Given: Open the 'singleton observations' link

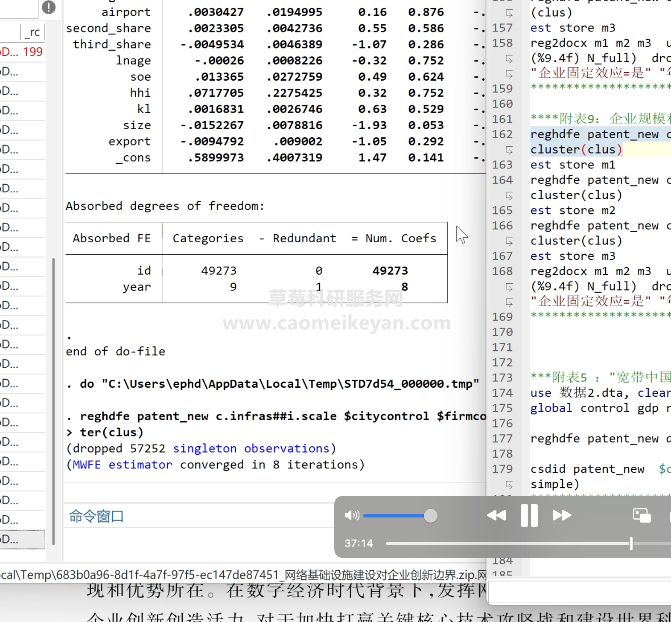Looking at the screenshot, I should point(251,449).
